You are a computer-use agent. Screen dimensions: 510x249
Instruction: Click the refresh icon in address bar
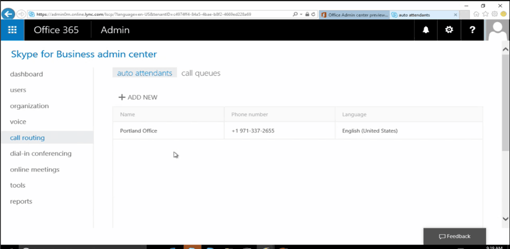tap(313, 14)
